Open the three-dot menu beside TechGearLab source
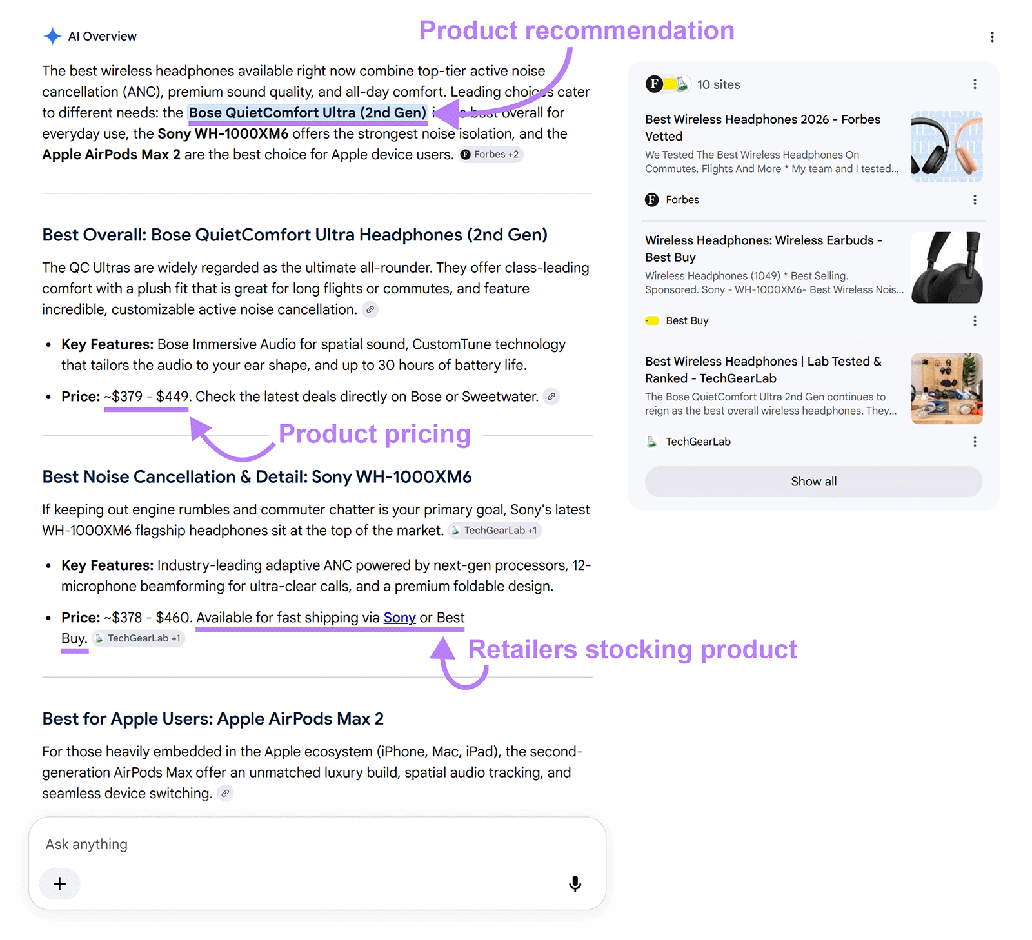This screenshot has width=1032, height=940. click(975, 442)
